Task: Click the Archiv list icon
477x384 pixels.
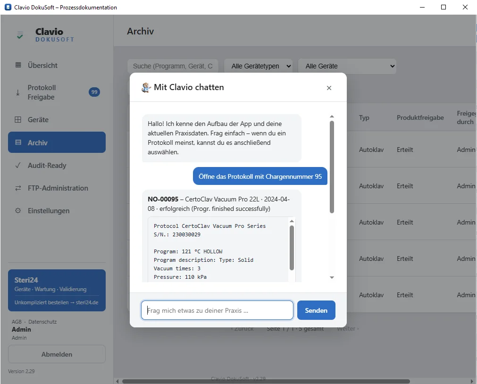Action: [18, 142]
